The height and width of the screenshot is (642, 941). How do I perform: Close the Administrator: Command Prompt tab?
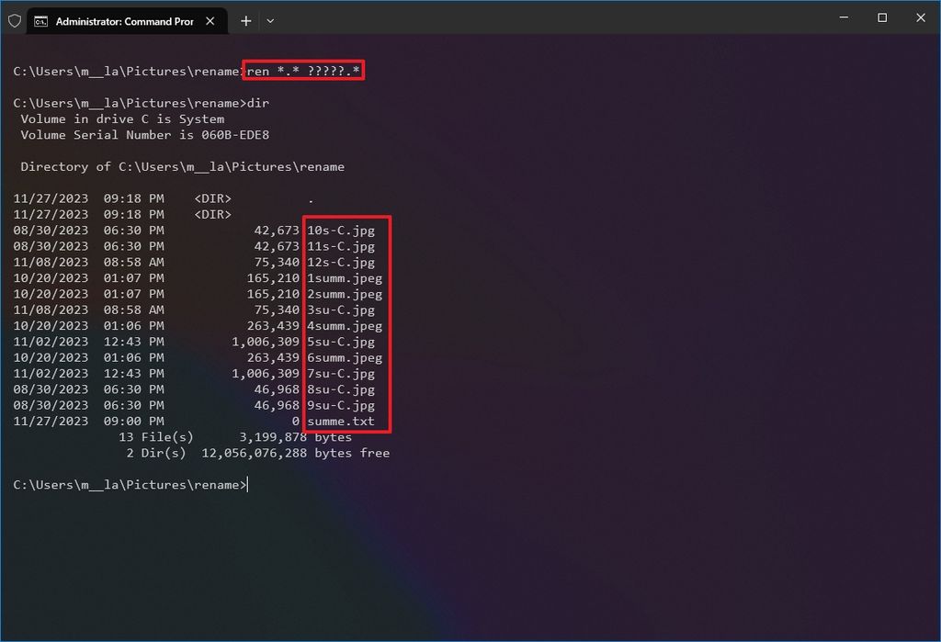tap(210, 20)
